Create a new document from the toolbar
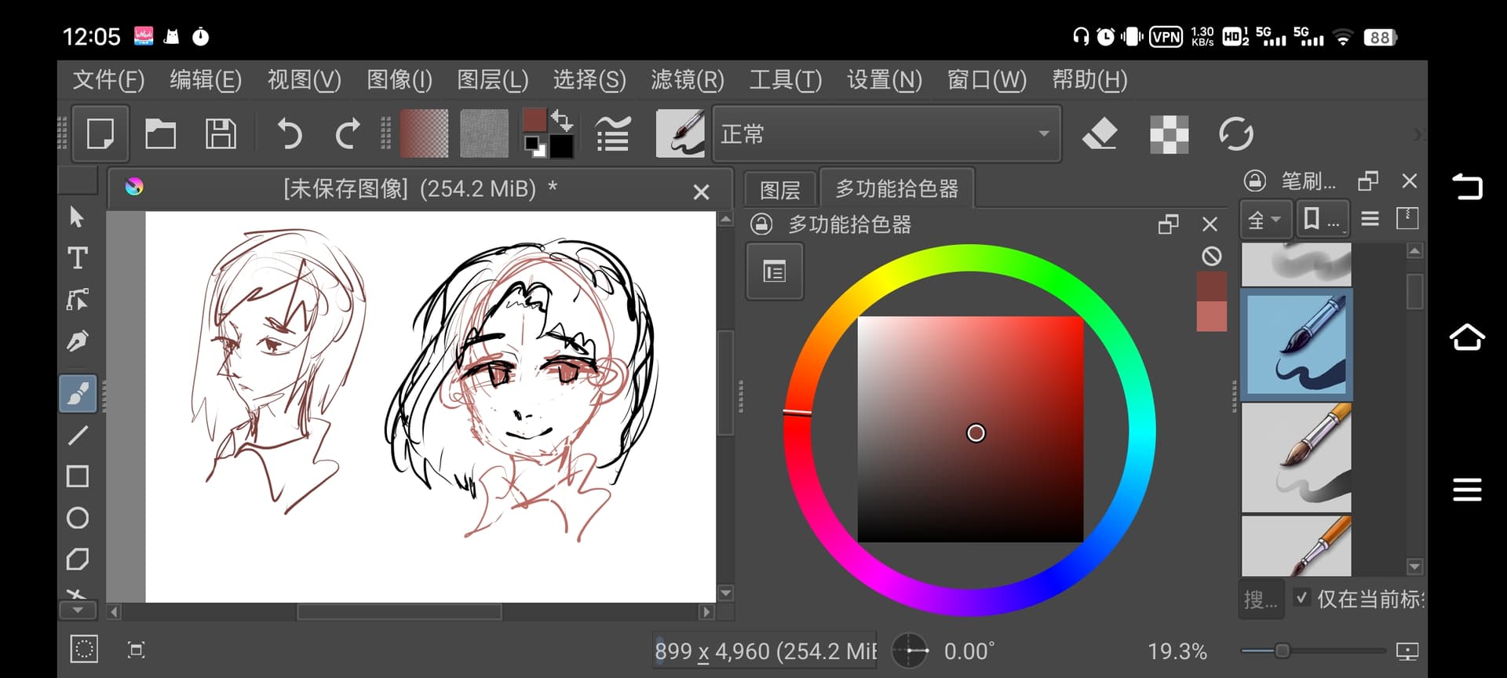The width and height of the screenshot is (1507, 678). pyautogui.click(x=100, y=133)
